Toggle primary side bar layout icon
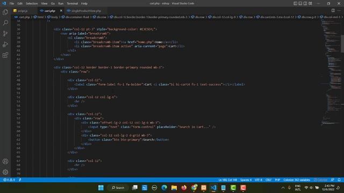344x193 pixels. (295, 3)
